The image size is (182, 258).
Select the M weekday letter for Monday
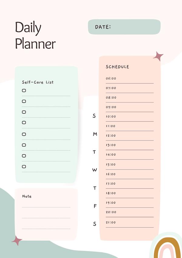[x=95, y=134]
